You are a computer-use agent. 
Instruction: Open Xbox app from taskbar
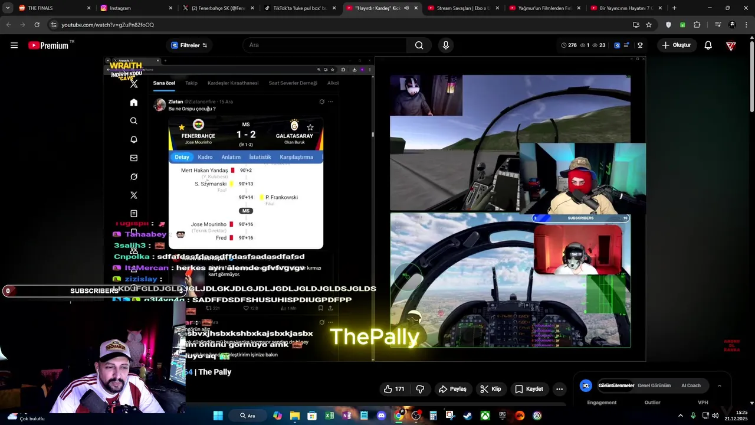click(x=485, y=416)
